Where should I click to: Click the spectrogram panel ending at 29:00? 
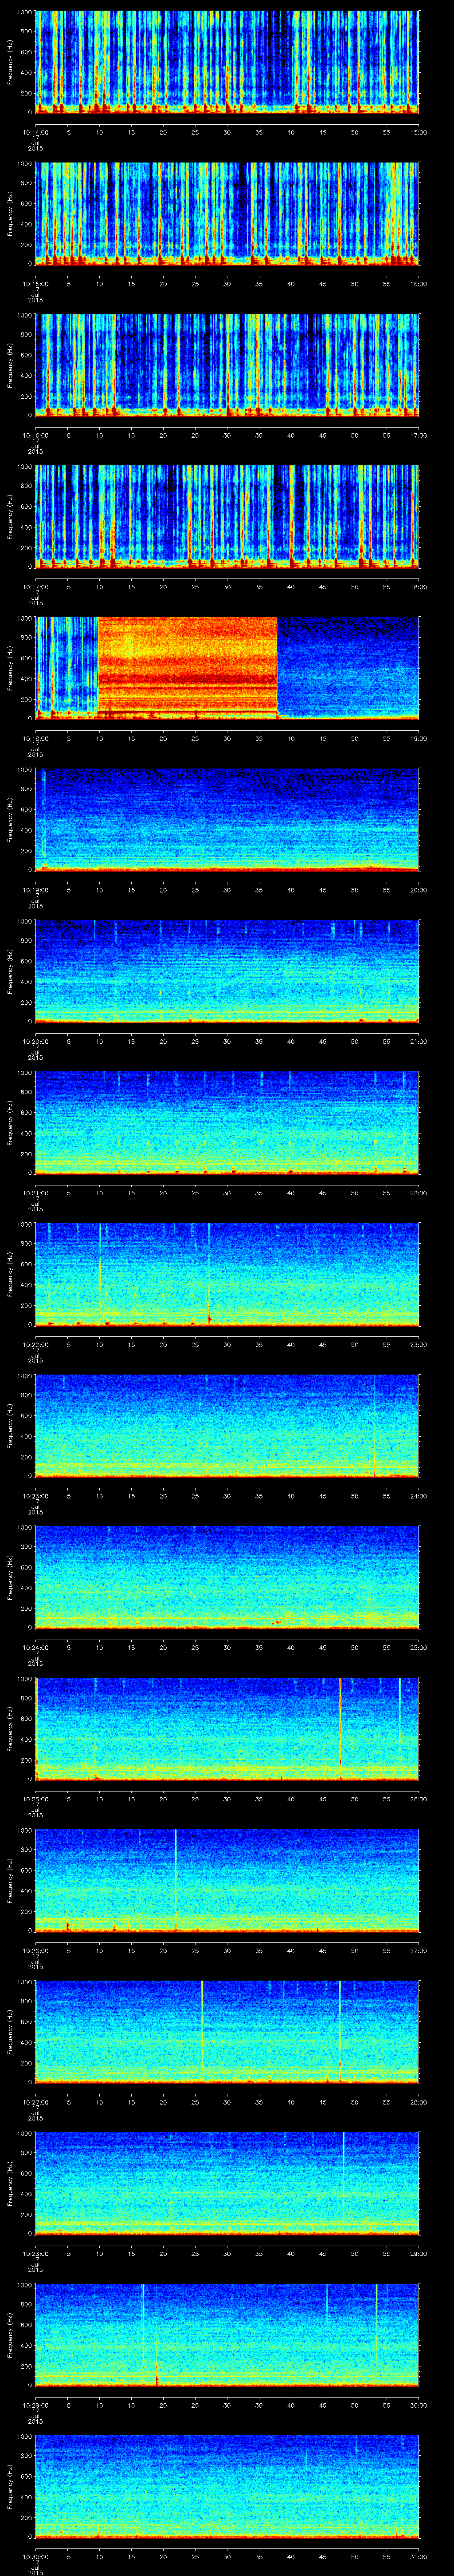[x=227, y=2185]
